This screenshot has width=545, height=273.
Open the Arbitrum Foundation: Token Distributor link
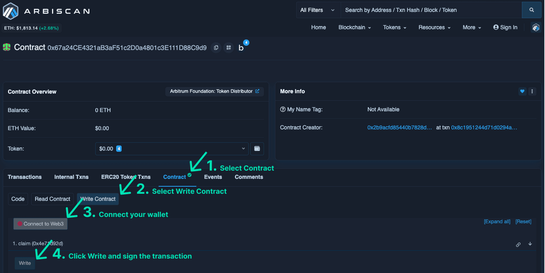[214, 91]
